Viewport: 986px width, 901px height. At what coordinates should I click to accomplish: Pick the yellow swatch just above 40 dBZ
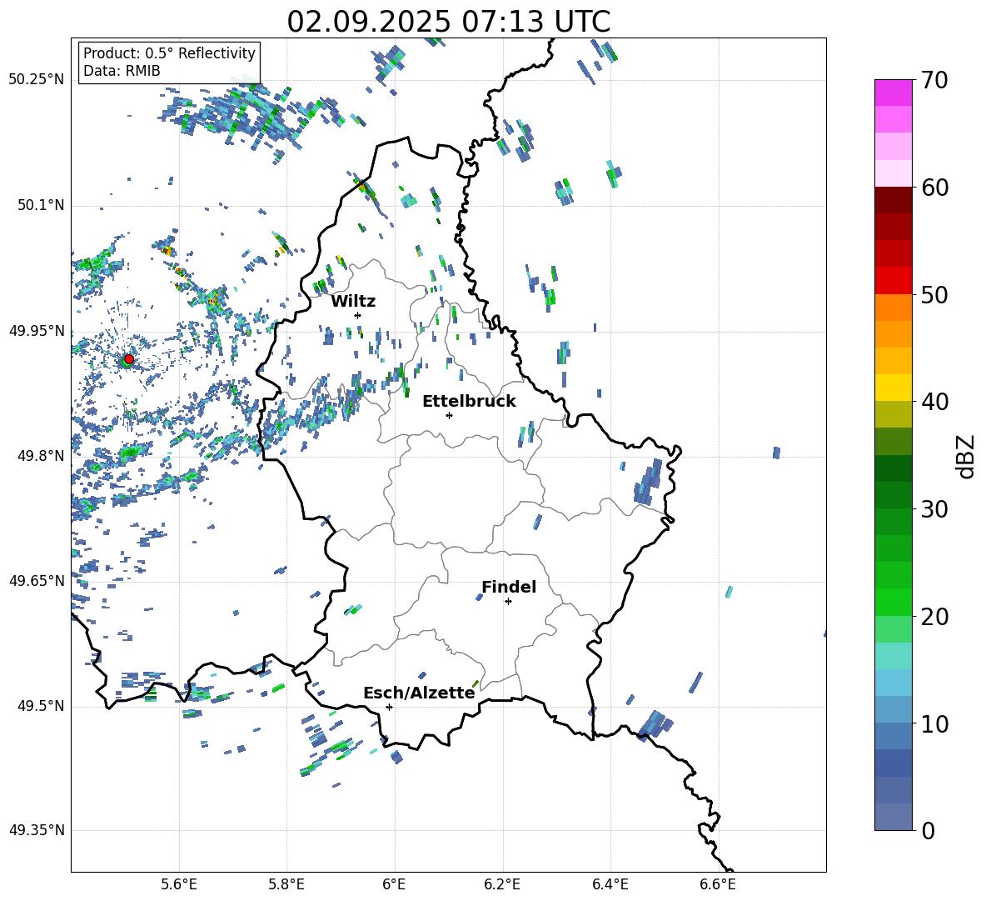893,388
